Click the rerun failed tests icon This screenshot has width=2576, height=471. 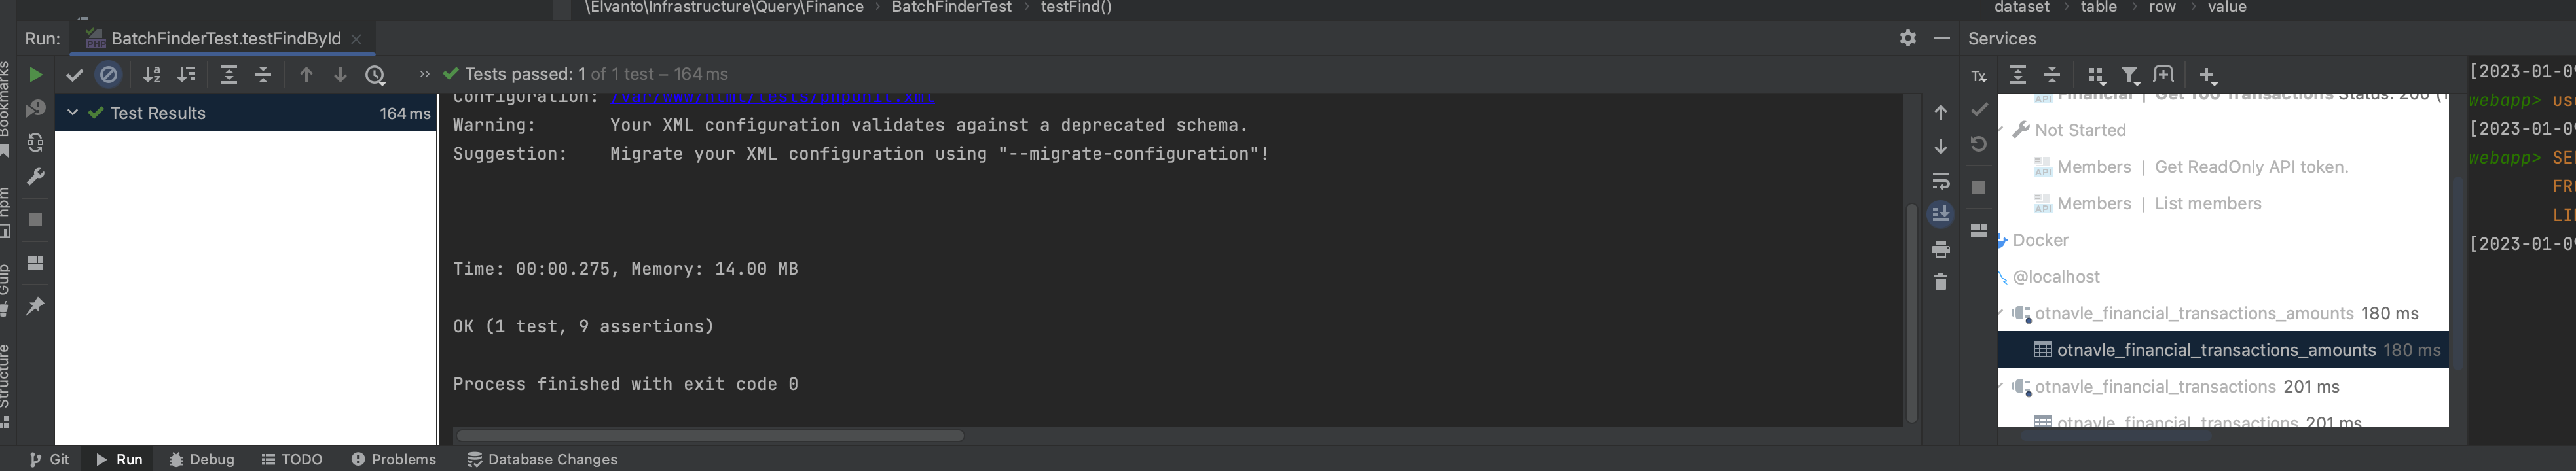(x=35, y=109)
